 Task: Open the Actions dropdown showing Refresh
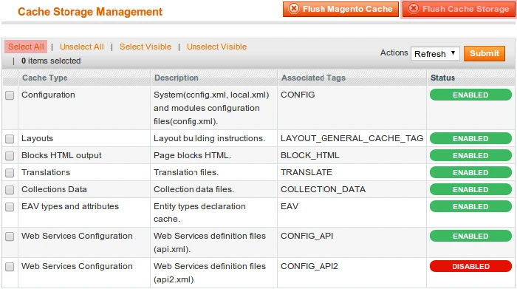(435, 53)
